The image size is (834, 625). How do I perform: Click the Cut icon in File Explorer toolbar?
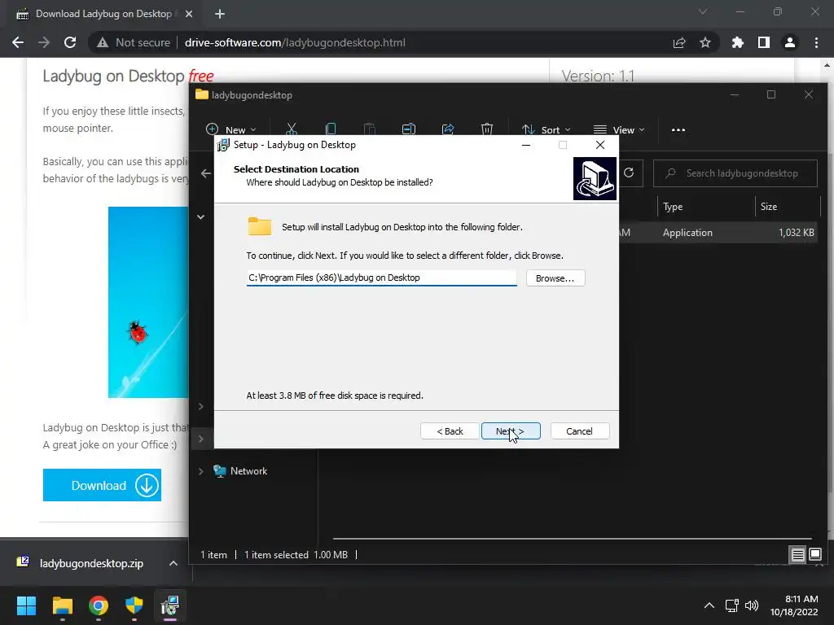click(292, 129)
